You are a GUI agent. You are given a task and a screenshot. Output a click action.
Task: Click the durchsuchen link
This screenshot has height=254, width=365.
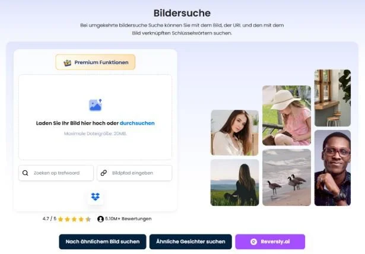pos(137,123)
